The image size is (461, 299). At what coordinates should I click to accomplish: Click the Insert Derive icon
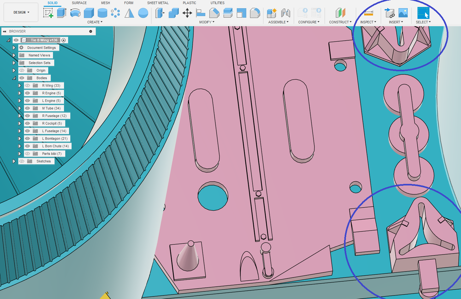tap(390, 13)
